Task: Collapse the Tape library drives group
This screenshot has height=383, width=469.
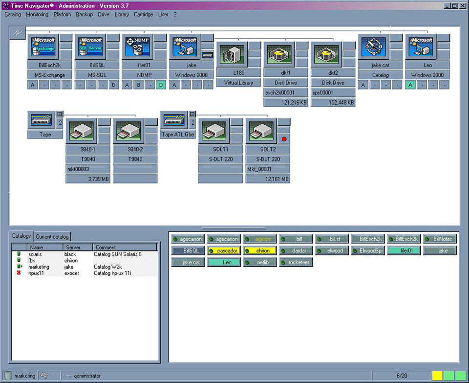Action: tap(60, 114)
